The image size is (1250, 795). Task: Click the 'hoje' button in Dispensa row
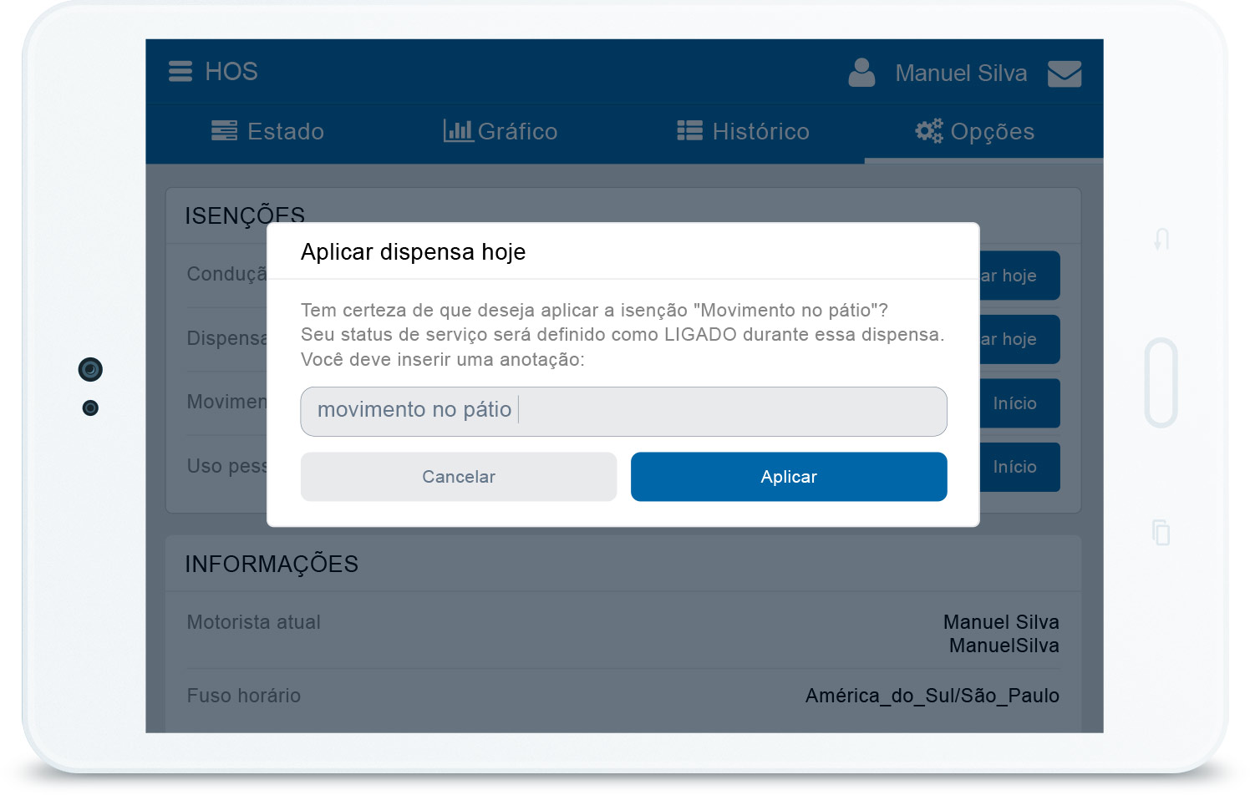coord(1019,339)
